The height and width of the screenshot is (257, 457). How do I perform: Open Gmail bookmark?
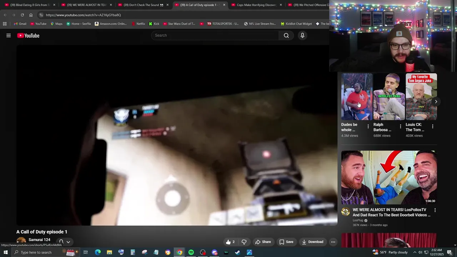20,24
